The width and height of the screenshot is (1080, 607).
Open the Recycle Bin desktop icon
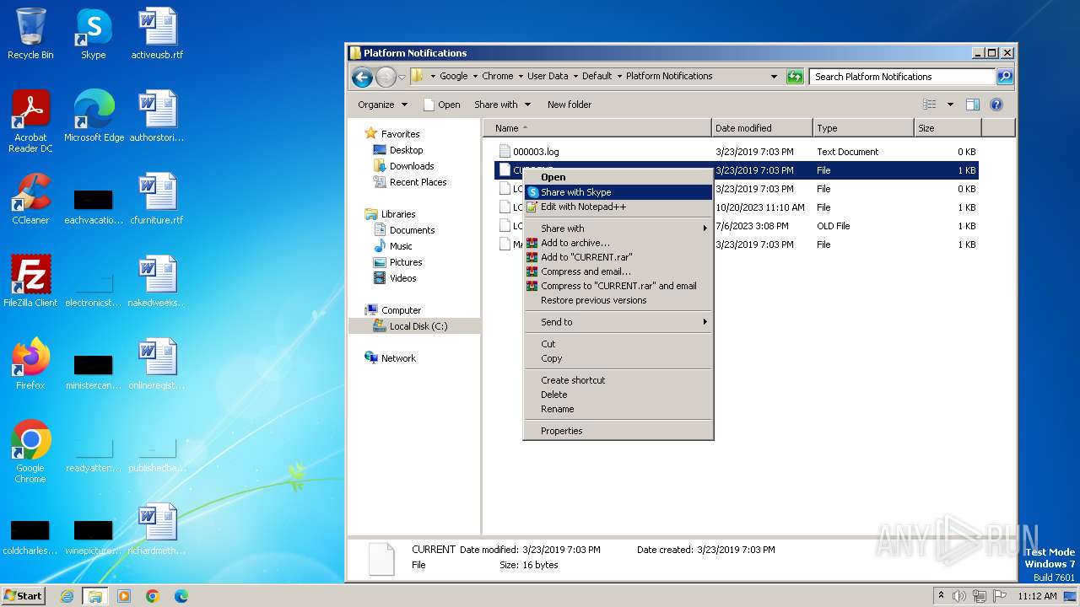(30, 34)
